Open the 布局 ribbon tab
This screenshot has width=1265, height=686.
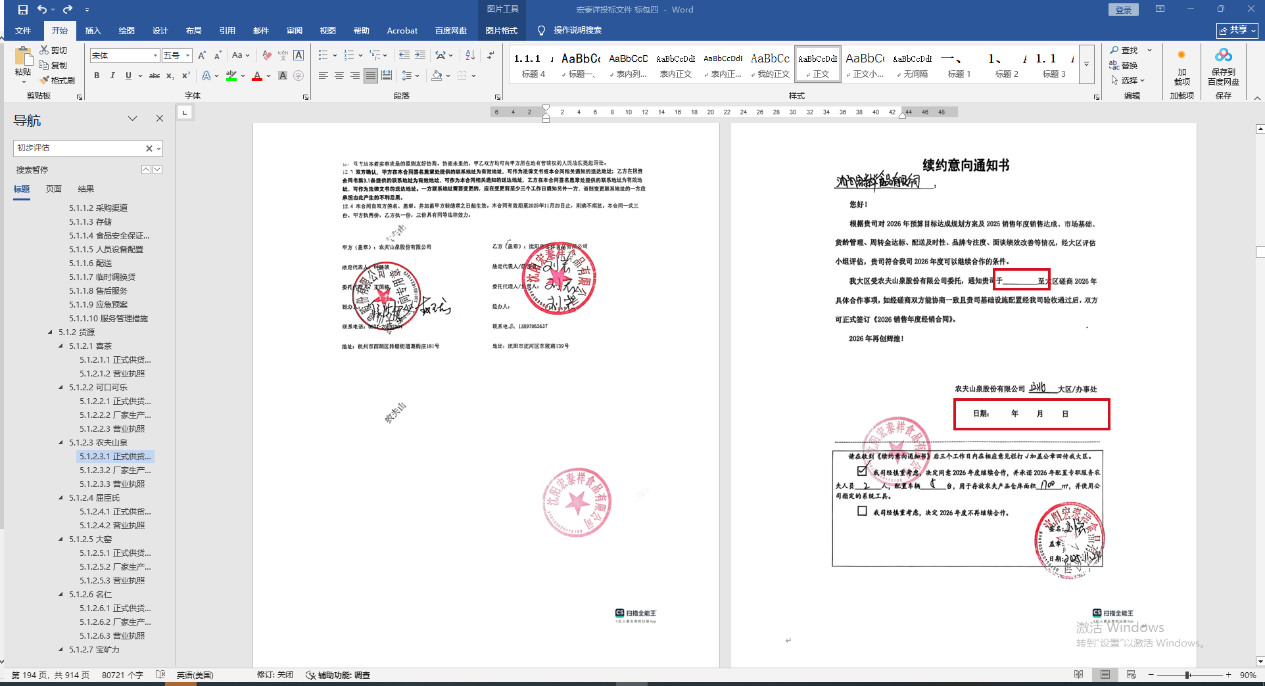point(193,30)
